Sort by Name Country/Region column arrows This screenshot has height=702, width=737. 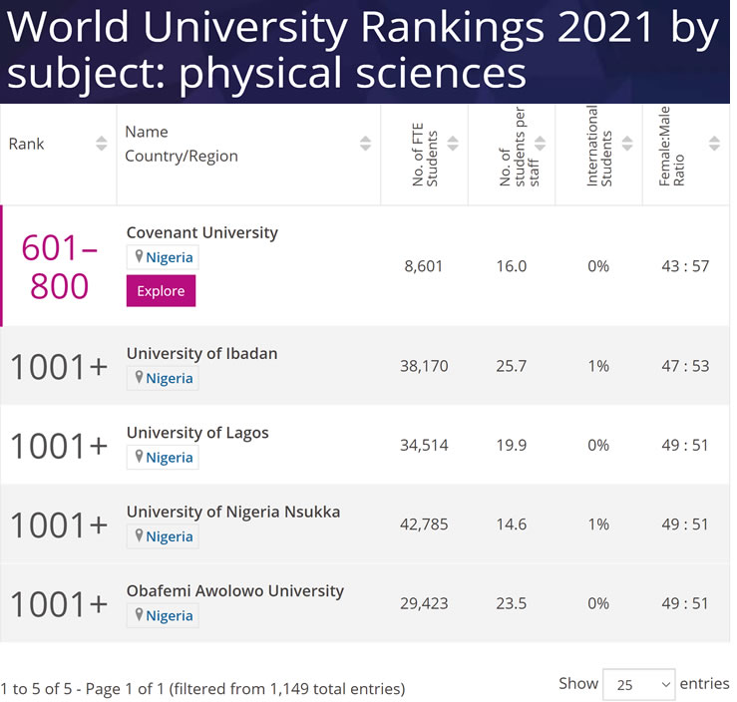[365, 144]
